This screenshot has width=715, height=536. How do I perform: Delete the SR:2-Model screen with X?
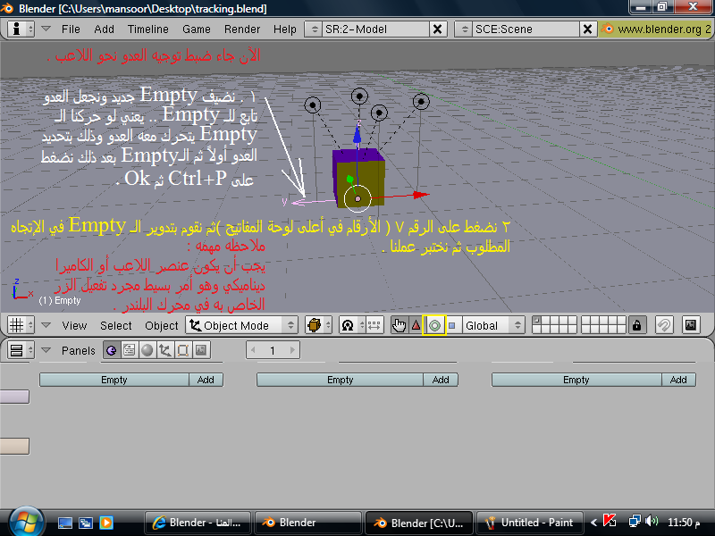point(437,29)
